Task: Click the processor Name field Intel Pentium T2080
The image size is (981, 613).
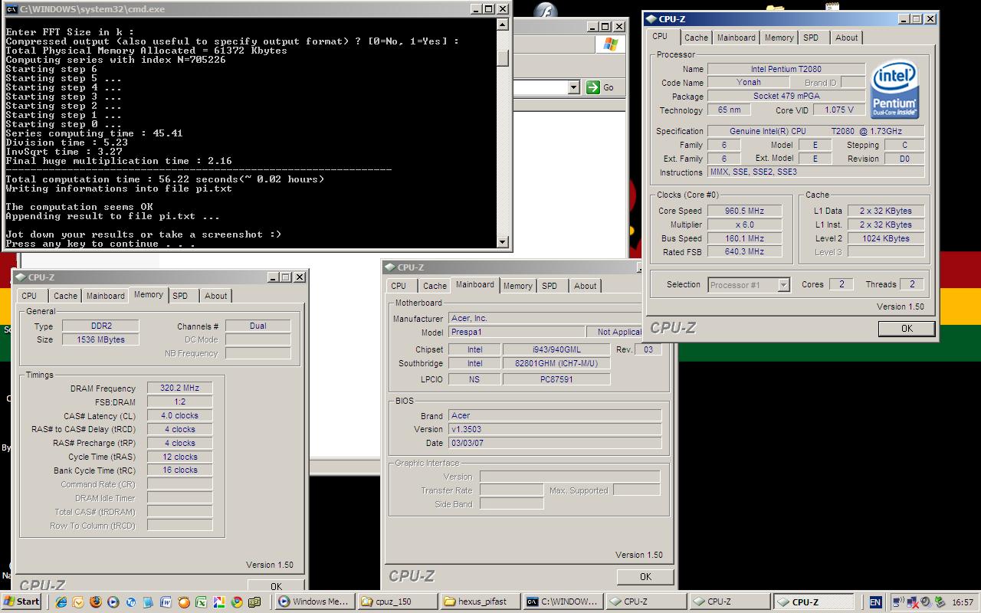Action: [x=786, y=69]
